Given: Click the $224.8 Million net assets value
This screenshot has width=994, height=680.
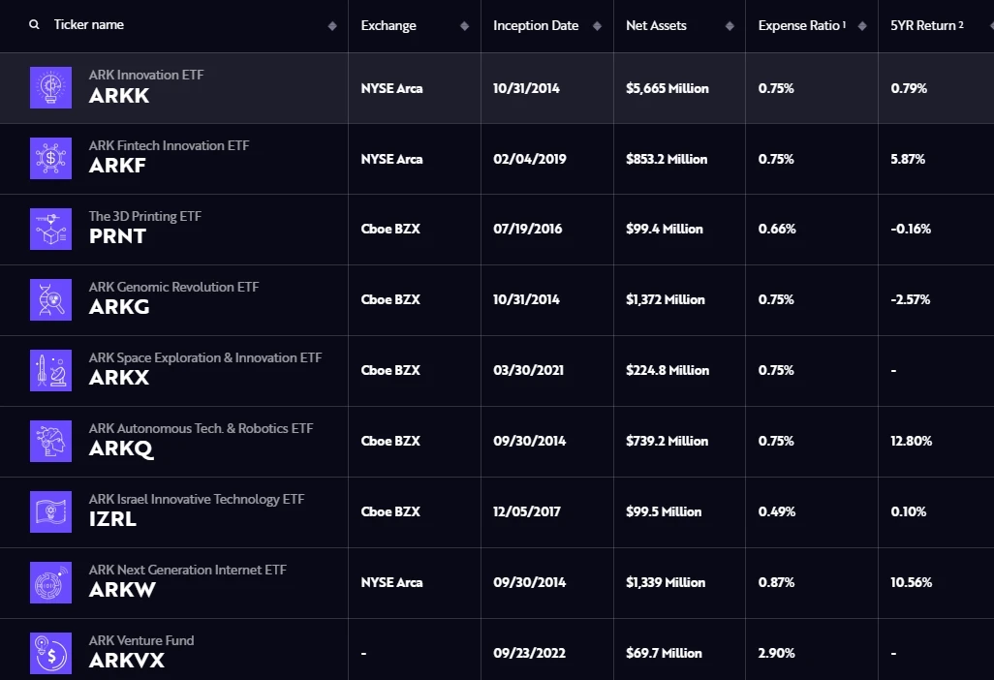Looking at the screenshot, I should [x=668, y=370].
